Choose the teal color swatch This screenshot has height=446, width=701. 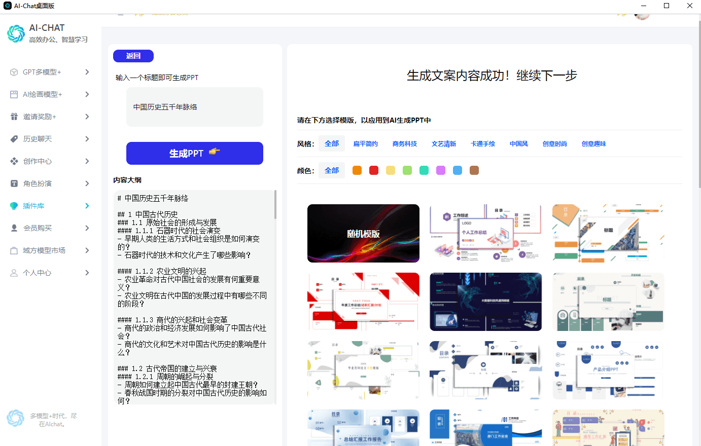click(x=424, y=170)
